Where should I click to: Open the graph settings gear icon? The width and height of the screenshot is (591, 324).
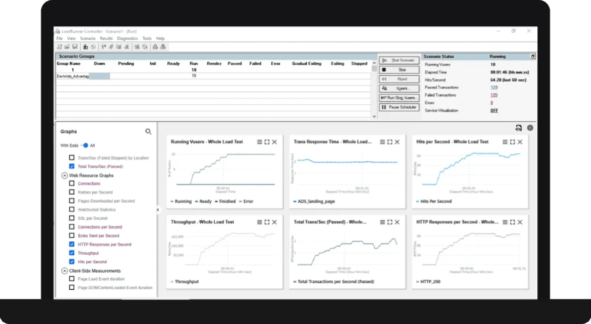530,128
